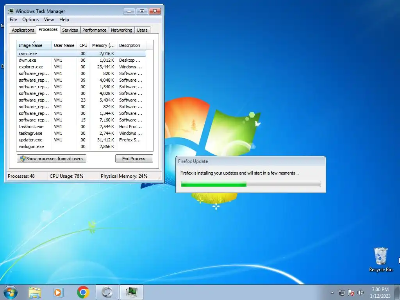Select the Task Manager taskbar icon

[x=131, y=292]
